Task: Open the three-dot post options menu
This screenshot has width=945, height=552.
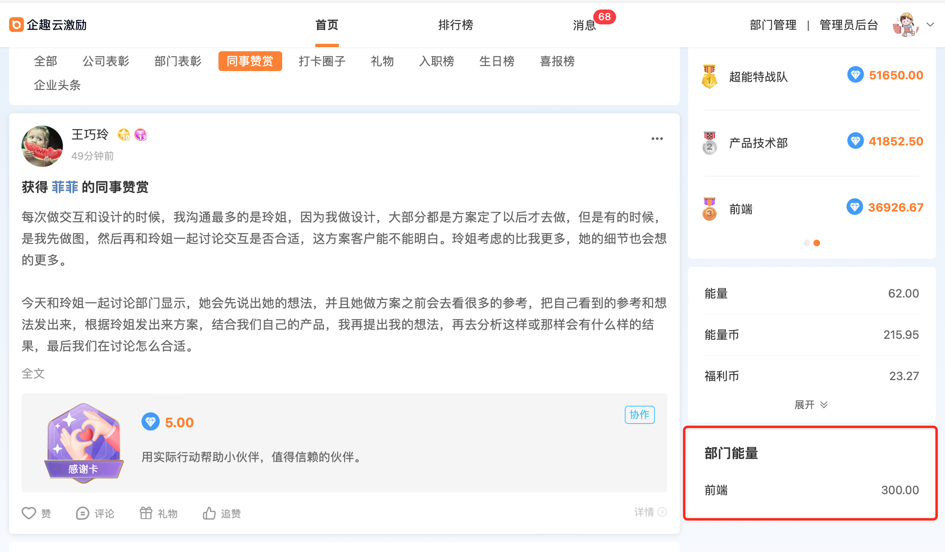Action: point(657,139)
